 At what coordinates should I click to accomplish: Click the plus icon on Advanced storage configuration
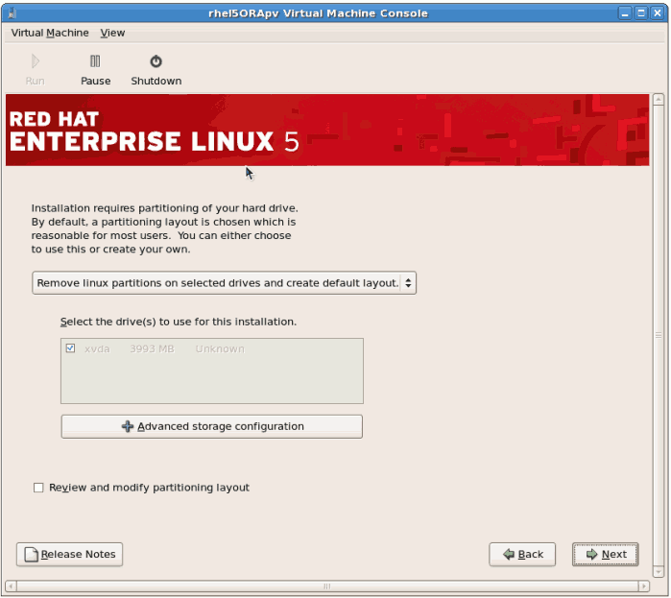point(128,426)
